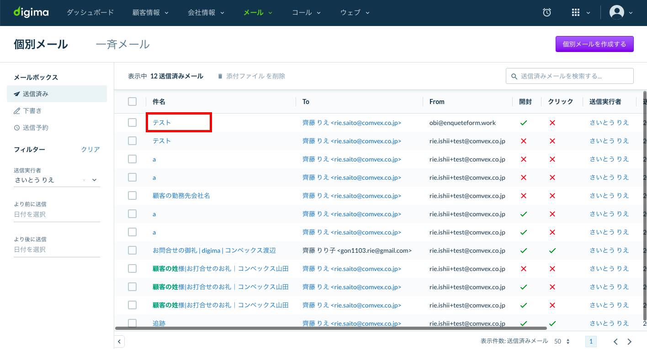Click the クリック column header
Viewport: 647px width, 349px height.
(x=561, y=102)
